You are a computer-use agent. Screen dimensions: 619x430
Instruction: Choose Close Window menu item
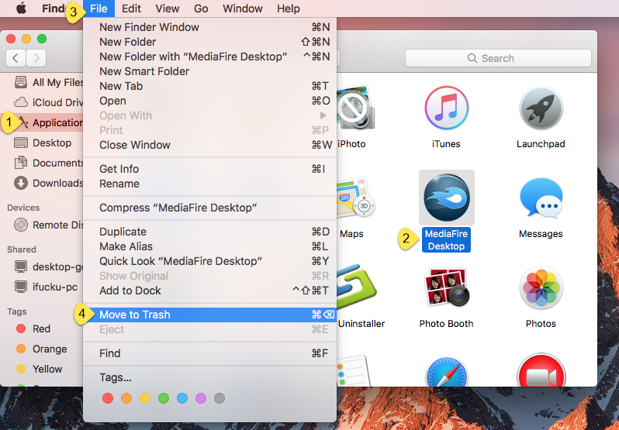209,145
